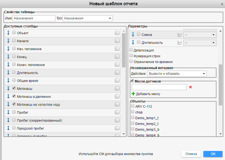Image resolution: width=225 pixels, height=160 pixels.
Task: Delete the sensor mask with red X
Action: (191, 87)
